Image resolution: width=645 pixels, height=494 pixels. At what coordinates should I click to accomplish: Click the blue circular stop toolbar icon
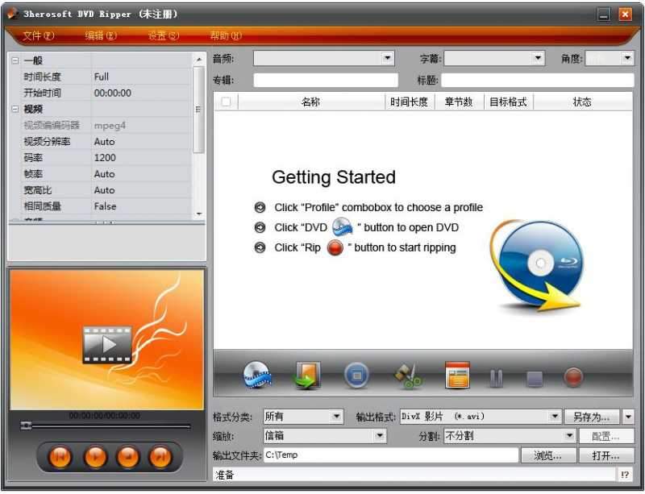click(x=356, y=376)
